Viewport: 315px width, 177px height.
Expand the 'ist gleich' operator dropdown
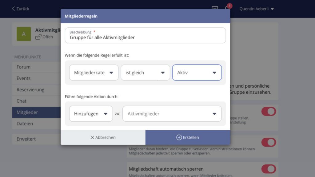(x=145, y=73)
